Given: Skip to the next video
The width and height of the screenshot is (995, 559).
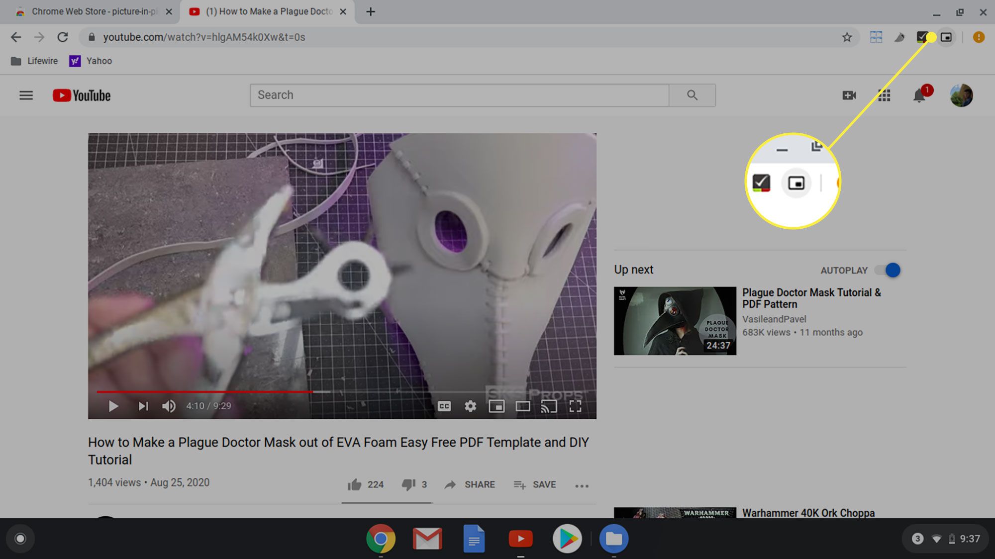Looking at the screenshot, I should 143,406.
